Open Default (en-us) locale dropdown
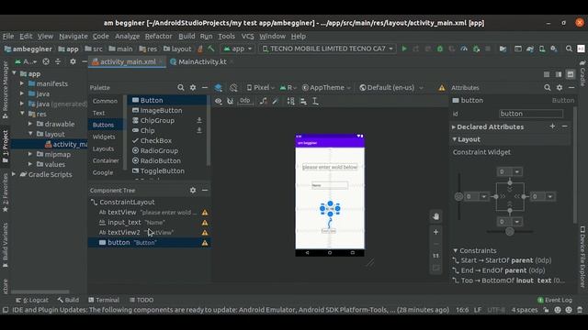The height and width of the screenshot is (330, 588). coord(391,88)
